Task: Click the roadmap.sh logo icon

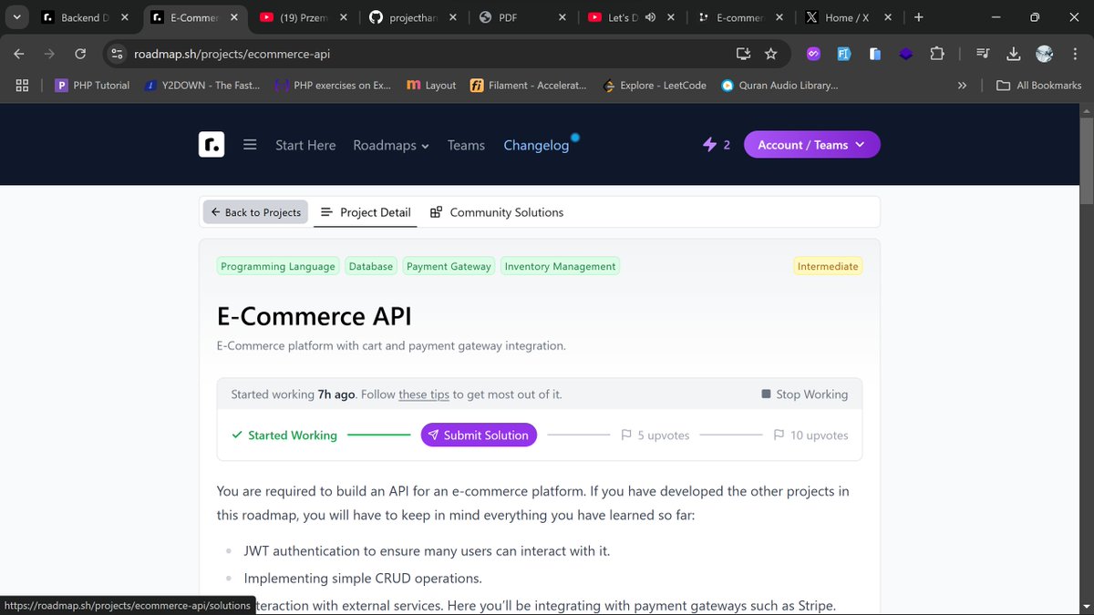Action: point(212,145)
